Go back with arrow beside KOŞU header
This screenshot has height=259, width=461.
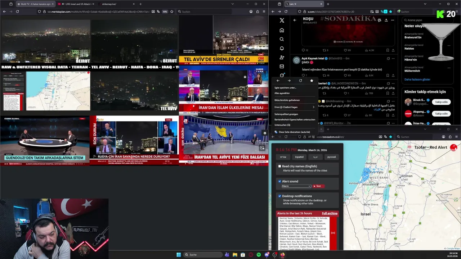295,20
